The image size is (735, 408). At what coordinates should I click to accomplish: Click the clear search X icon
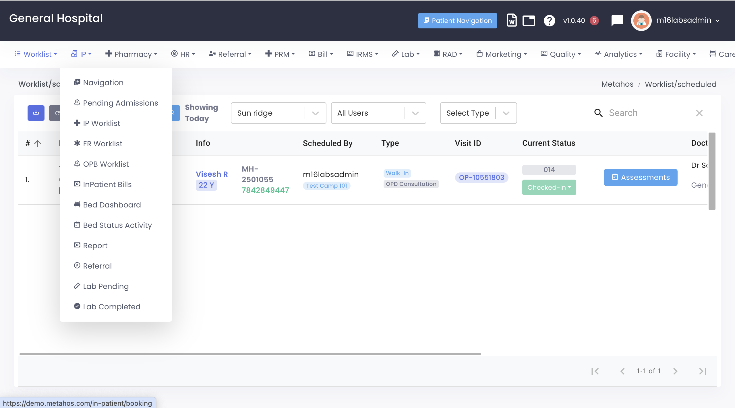tap(699, 113)
